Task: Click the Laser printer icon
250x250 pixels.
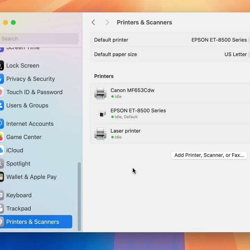Action: [x=100, y=134]
